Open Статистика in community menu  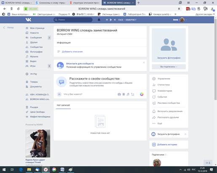pyautogui.click(x=163, y=85)
